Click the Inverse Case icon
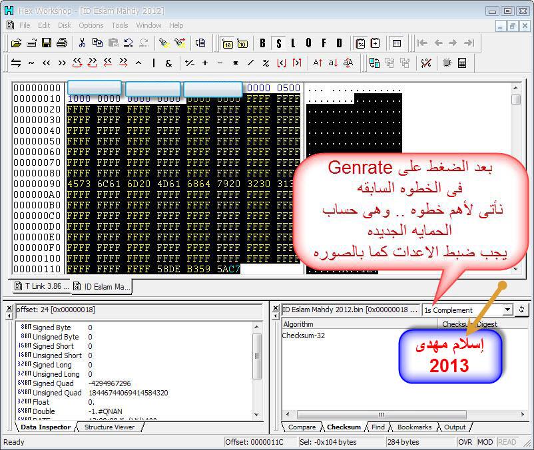 pos(348,63)
